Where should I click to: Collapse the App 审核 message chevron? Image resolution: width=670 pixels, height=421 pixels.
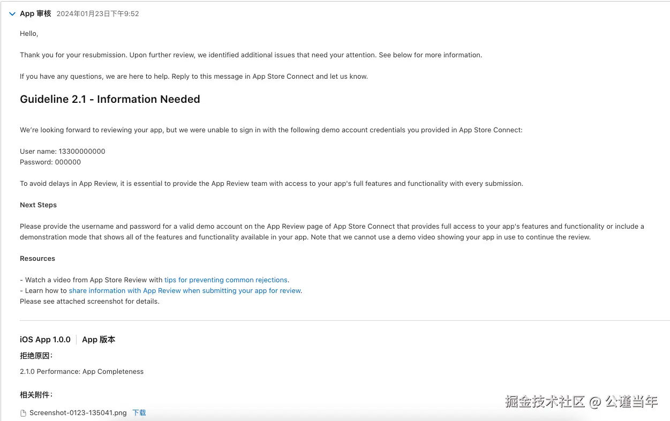(x=12, y=14)
